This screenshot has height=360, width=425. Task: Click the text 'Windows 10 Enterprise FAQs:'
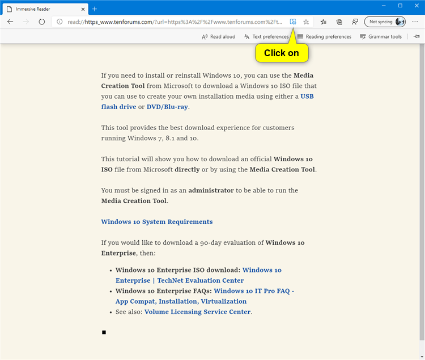point(164,291)
